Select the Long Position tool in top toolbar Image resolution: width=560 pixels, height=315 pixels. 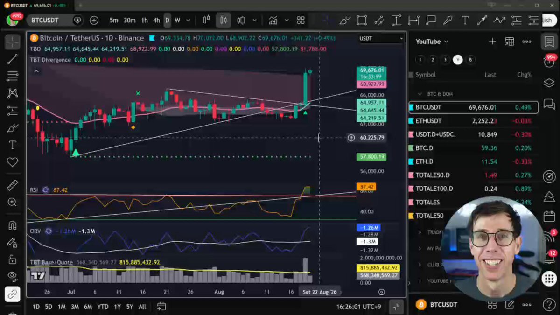coord(517,21)
